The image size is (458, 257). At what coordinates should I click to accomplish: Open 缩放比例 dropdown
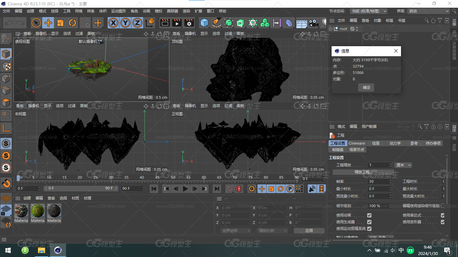pyautogui.click(x=273, y=231)
